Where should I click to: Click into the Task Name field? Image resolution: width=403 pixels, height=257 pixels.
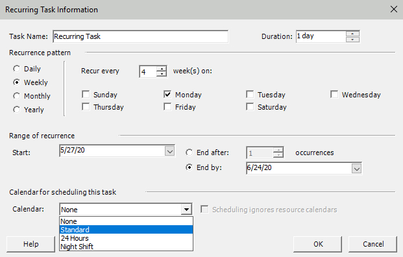pos(140,36)
